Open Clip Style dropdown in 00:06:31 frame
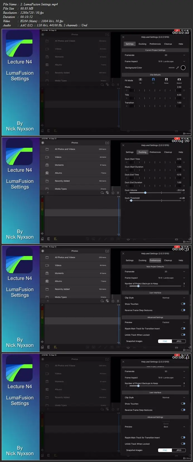 [184, 298]
